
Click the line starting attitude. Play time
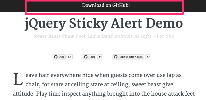click(104, 94)
